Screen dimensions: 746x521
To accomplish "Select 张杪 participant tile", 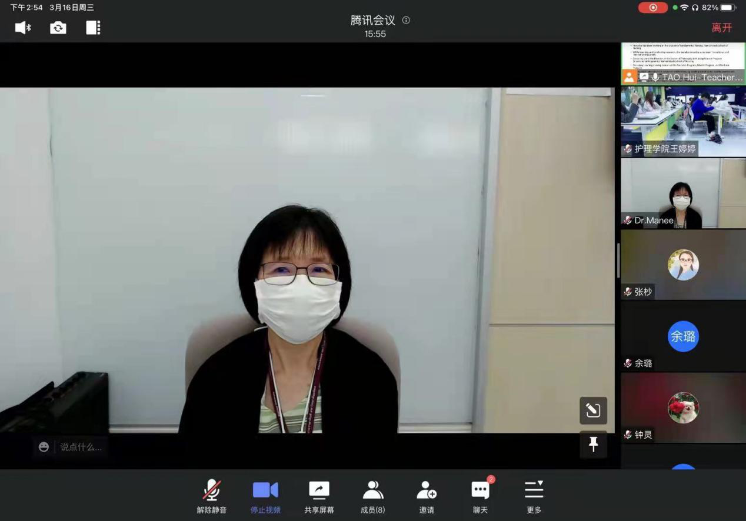I will click(x=683, y=265).
